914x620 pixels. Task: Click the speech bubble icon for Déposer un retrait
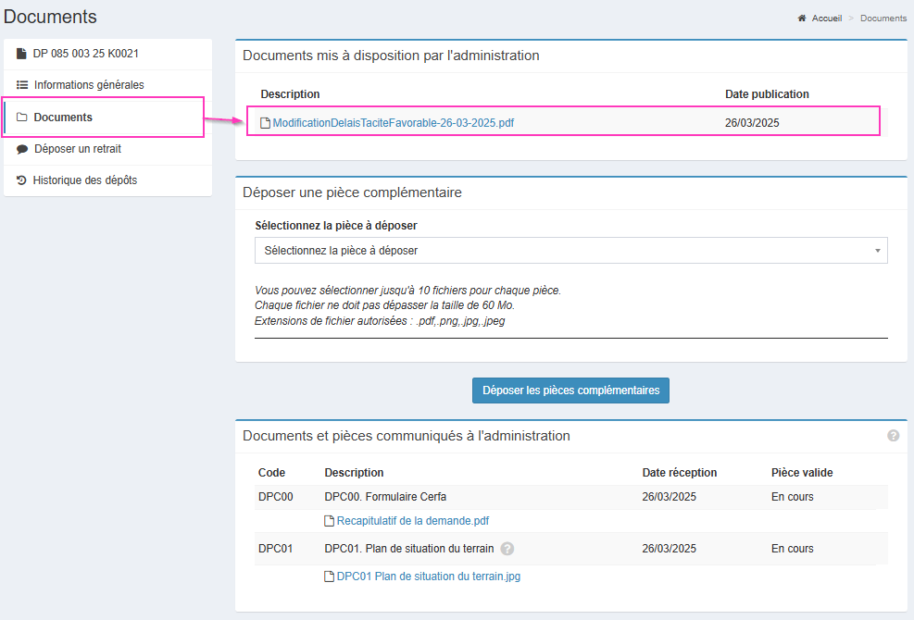(22, 149)
